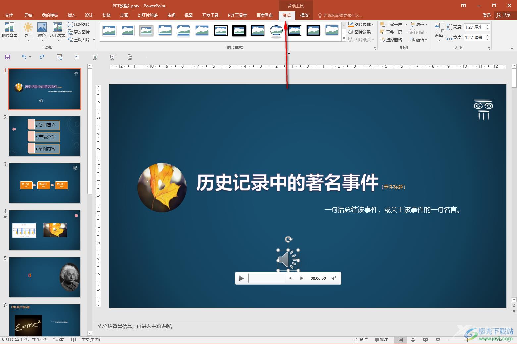Select the speaker audio icon on slide
This screenshot has width=517, height=344.
point(288,260)
